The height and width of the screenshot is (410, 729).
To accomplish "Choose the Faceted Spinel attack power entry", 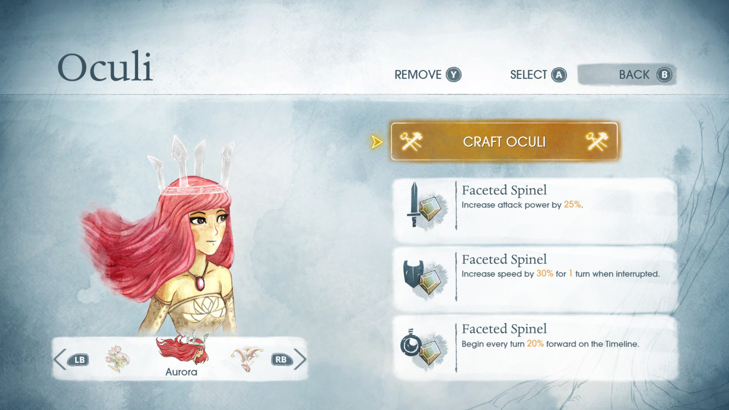I will click(536, 210).
